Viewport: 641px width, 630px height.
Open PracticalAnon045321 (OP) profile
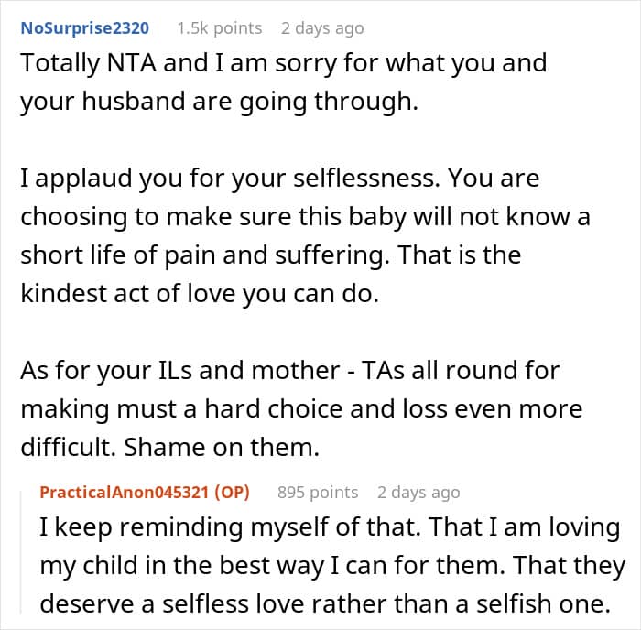[145, 493]
